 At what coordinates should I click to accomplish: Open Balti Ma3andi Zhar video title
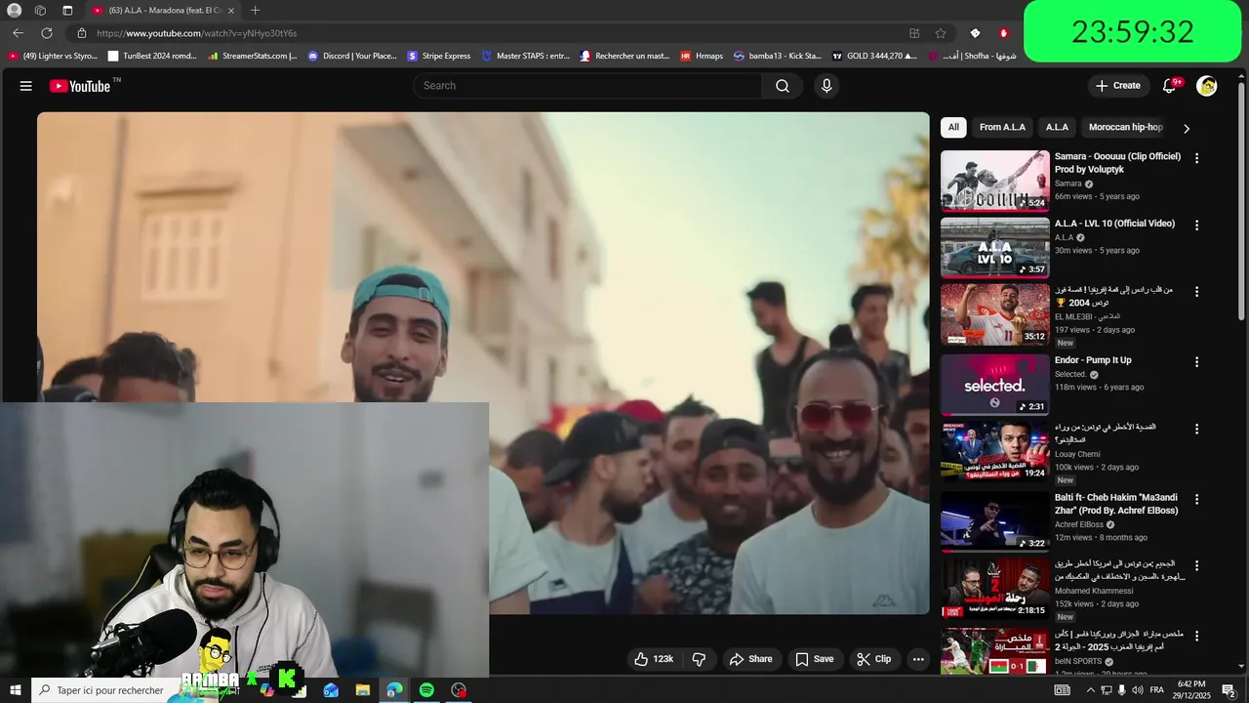(x=1118, y=504)
